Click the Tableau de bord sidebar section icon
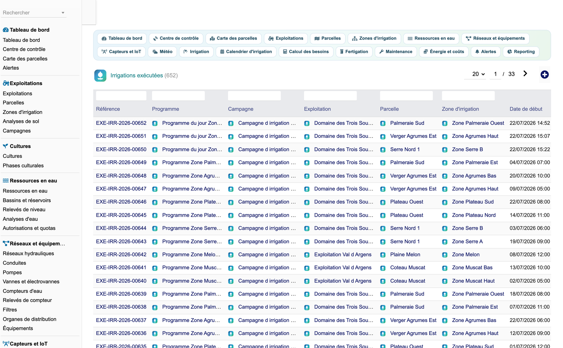The height and width of the screenshot is (348, 563). (x=5, y=30)
